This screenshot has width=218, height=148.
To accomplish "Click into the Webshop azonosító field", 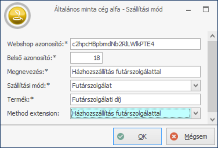I will click(135, 44).
